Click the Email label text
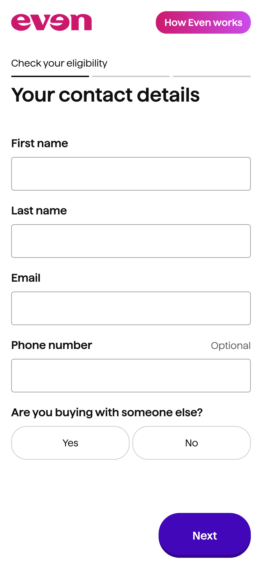This screenshot has width=262, height=569. point(26,278)
